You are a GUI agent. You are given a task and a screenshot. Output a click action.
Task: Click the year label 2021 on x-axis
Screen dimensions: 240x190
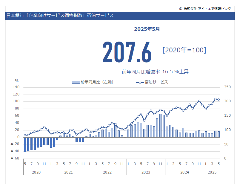tap(68, 172)
